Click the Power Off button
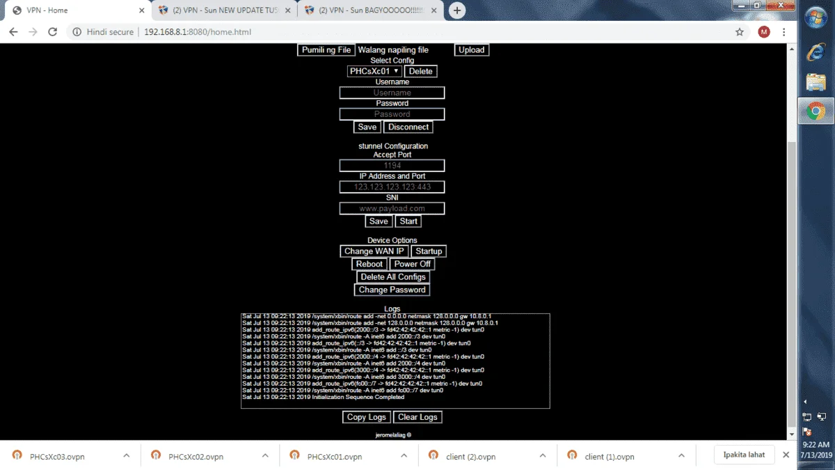This screenshot has width=835, height=470. click(x=413, y=264)
